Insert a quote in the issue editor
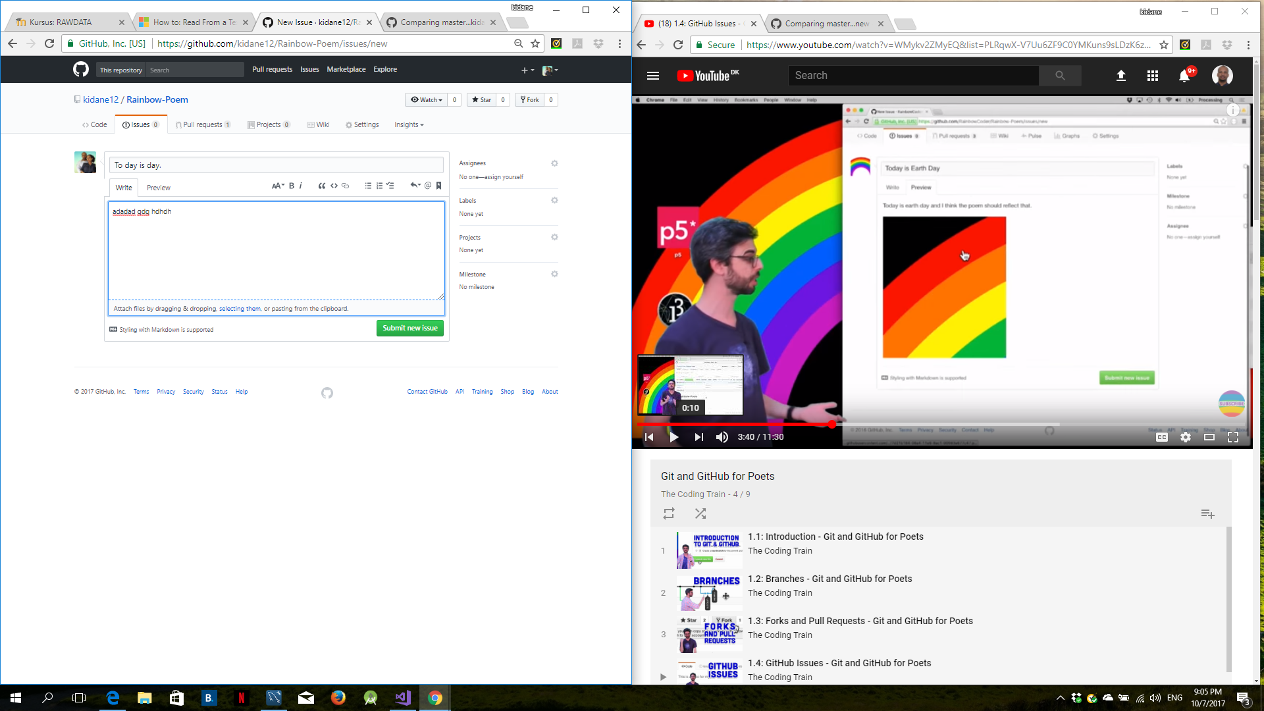The image size is (1264, 711). [322, 186]
